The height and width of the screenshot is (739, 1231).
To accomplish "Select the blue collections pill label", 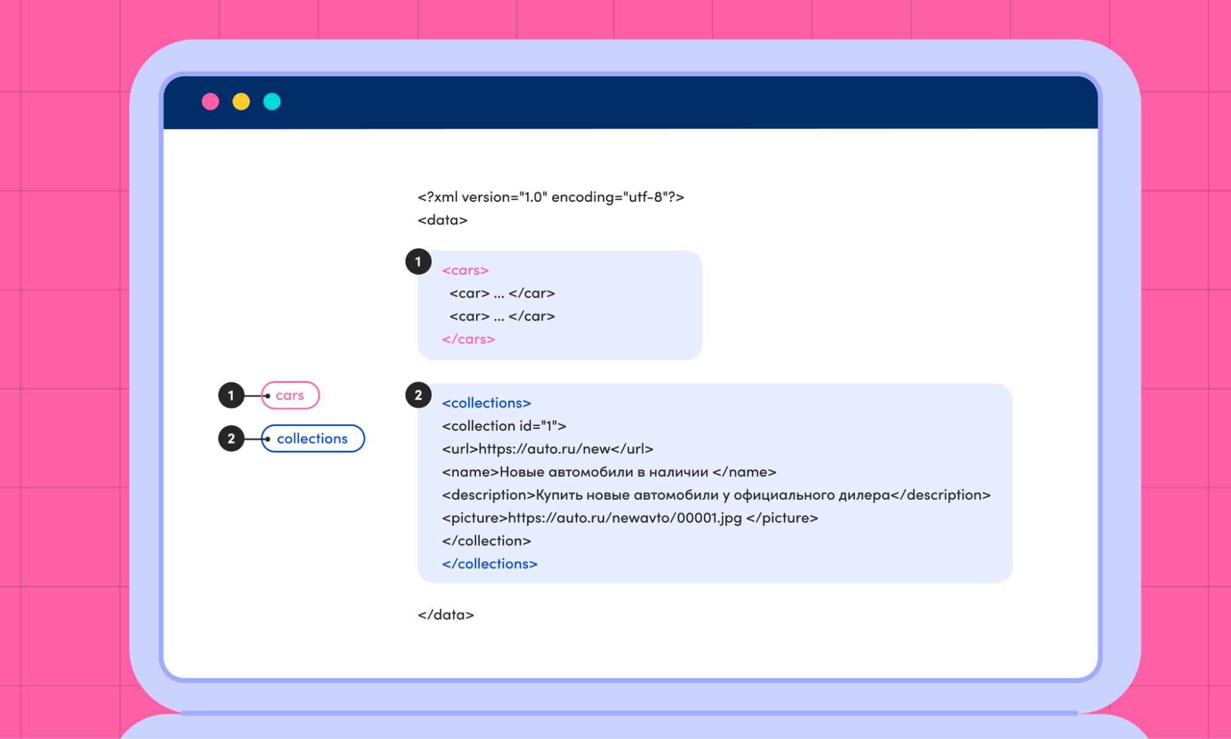I will (312, 438).
